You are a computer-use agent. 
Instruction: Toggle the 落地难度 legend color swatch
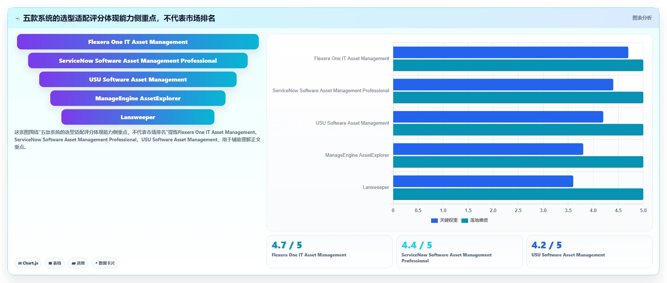(465, 220)
